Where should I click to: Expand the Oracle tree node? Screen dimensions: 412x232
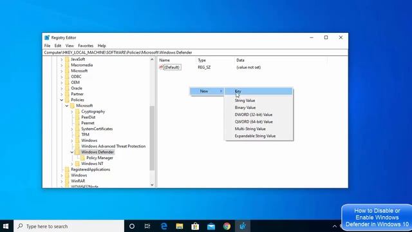[x=62, y=88]
